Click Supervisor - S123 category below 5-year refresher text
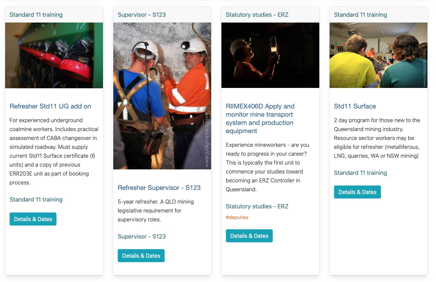 (142, 236)
